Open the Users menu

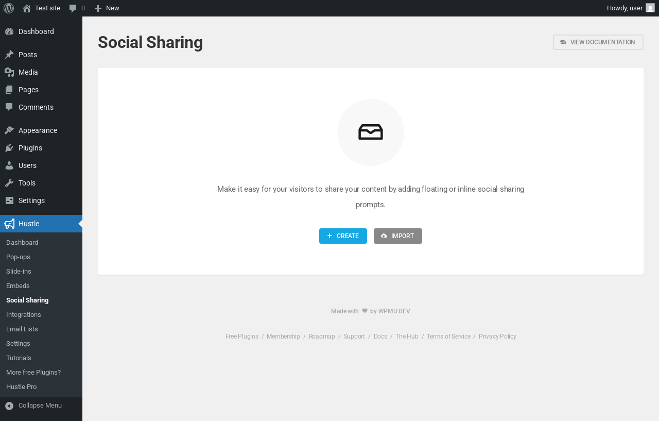coord(41,165)
